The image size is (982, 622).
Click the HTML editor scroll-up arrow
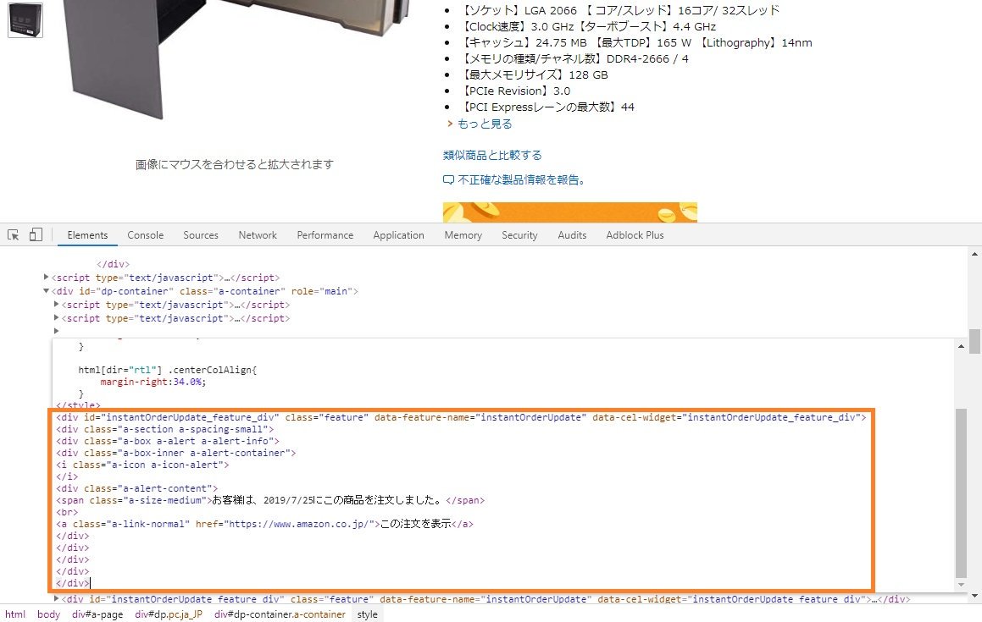pyautogui.click(x=962, y=346)
